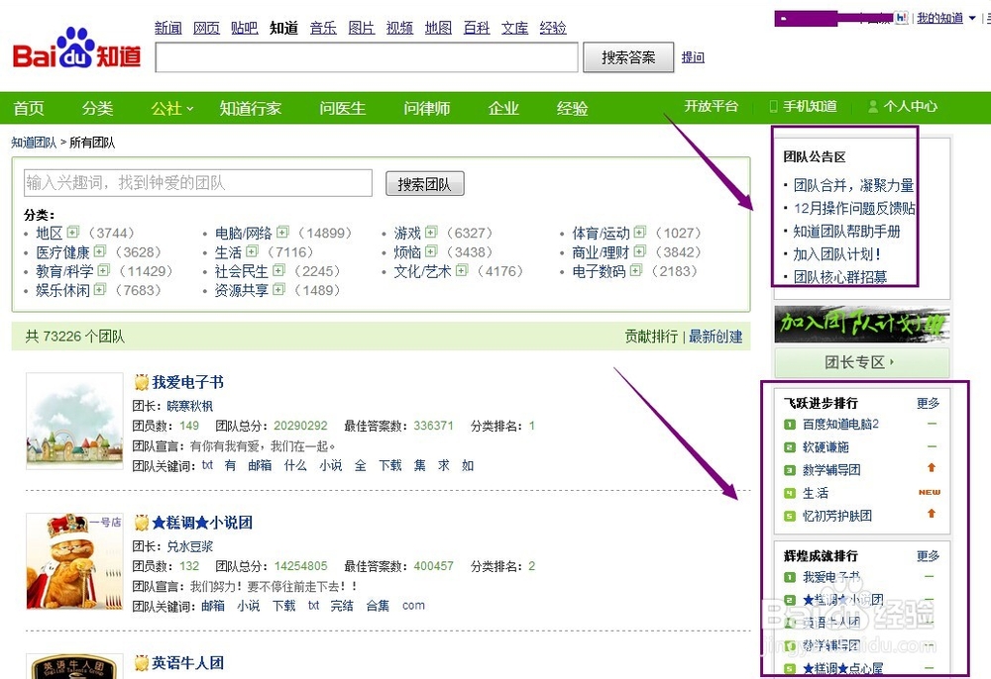Expand the 医疗健康 category plus icon
991x679 pixels.
[x=100, y=251]
